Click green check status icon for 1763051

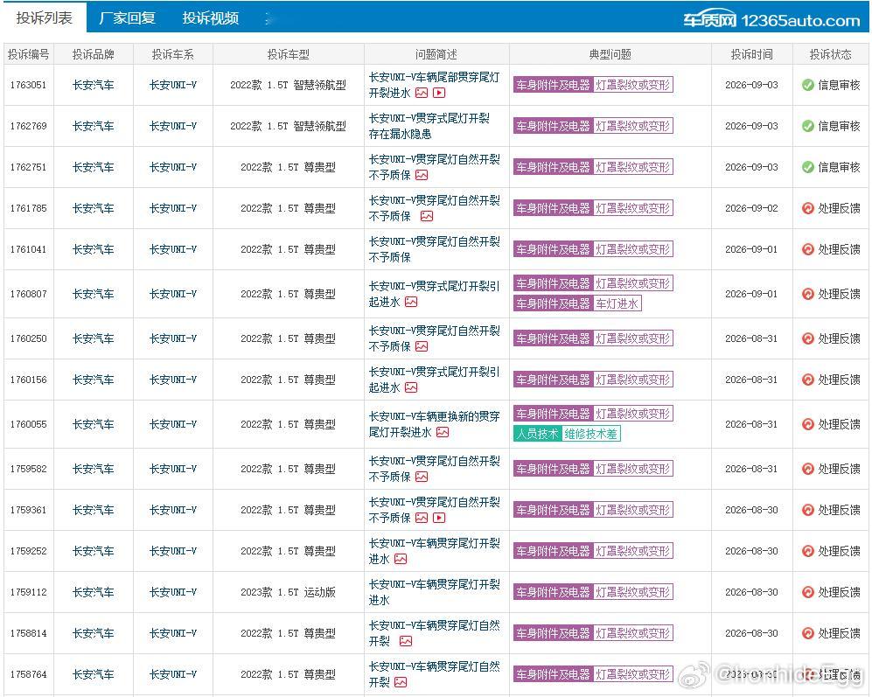[808, 85]
